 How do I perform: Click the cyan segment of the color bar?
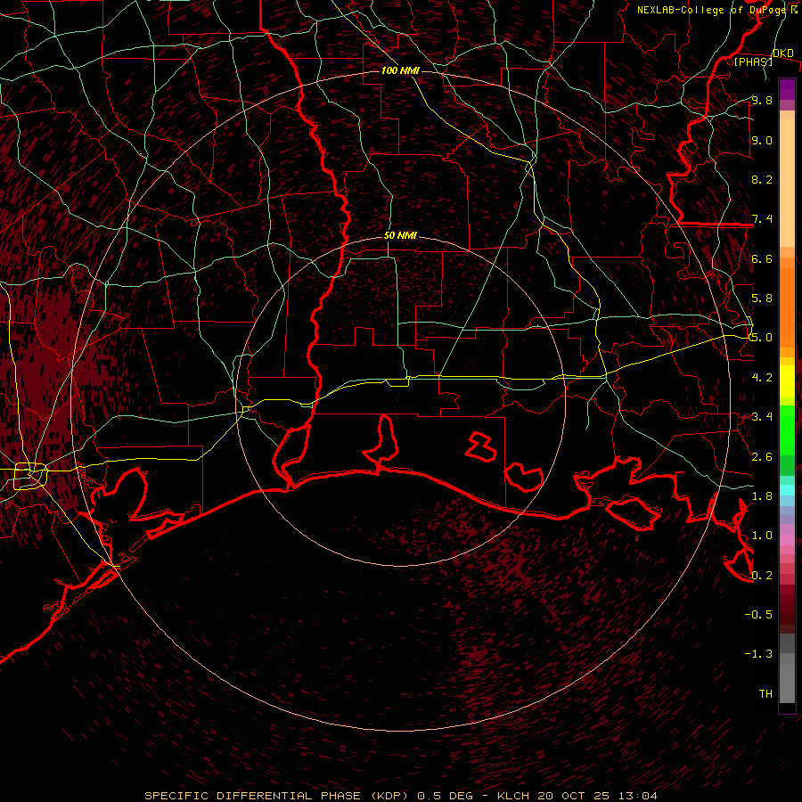click(x=787, y=490)
